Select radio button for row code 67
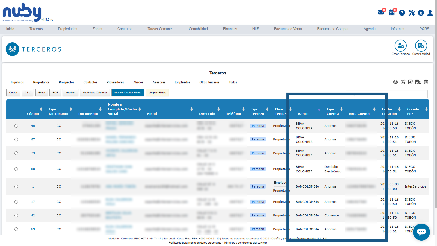 click(x=16, y=140)
